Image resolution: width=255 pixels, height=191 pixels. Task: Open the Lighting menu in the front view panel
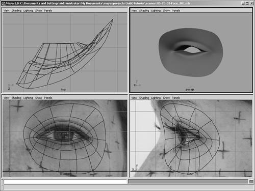pyautogui.click(x=28, y=98)
